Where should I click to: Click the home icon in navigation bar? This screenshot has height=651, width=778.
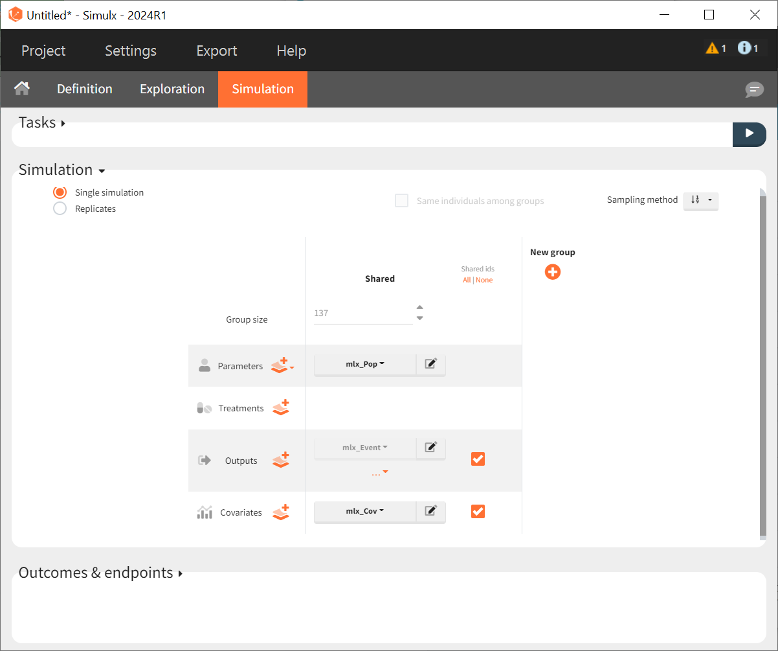(x=23, y=89)
